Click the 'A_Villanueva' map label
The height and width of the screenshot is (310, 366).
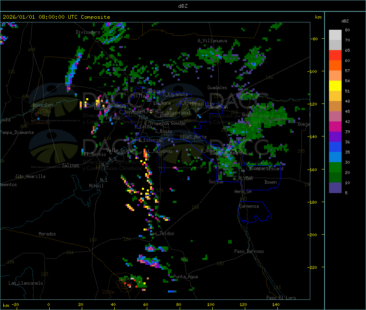(212, 41)
